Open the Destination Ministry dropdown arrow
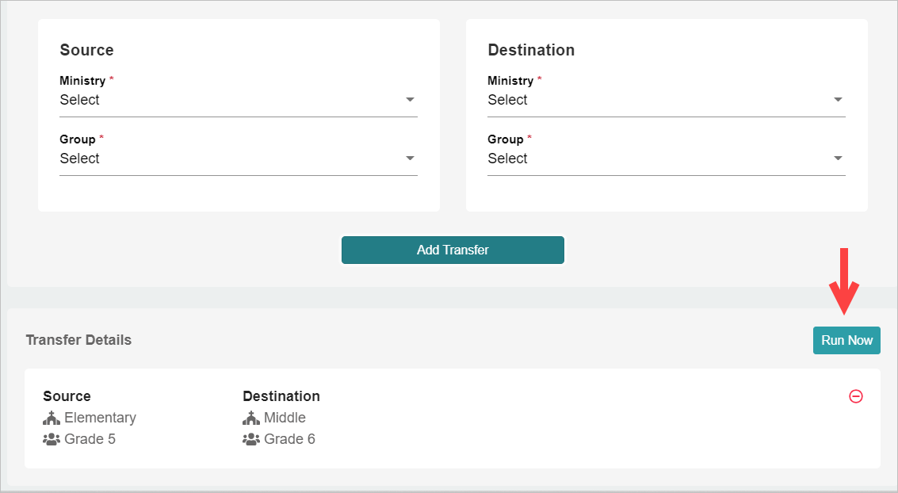 coord(838,100)
